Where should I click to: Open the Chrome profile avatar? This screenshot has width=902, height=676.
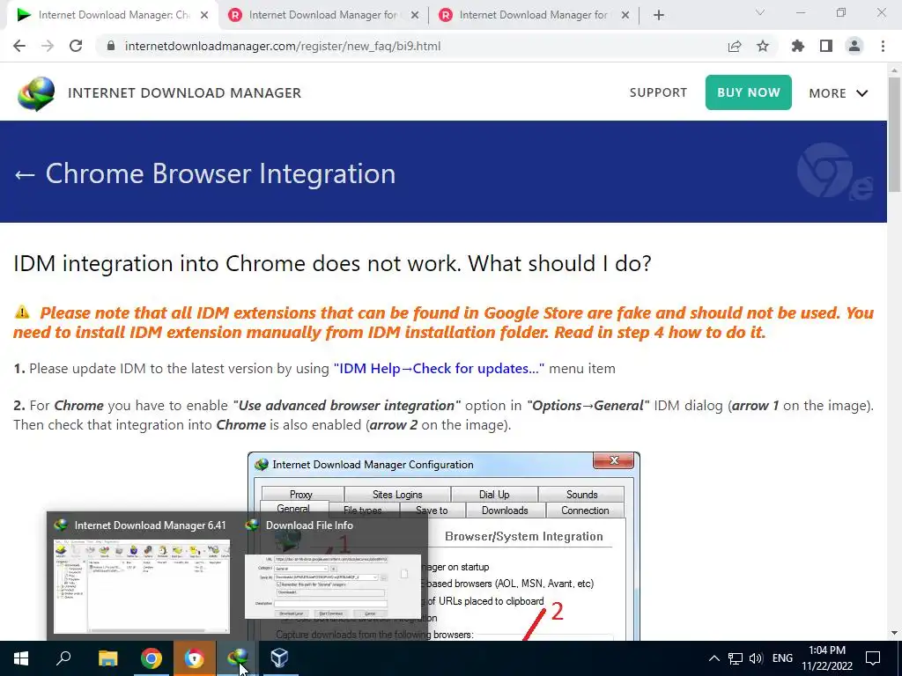[x=854, y=46]
